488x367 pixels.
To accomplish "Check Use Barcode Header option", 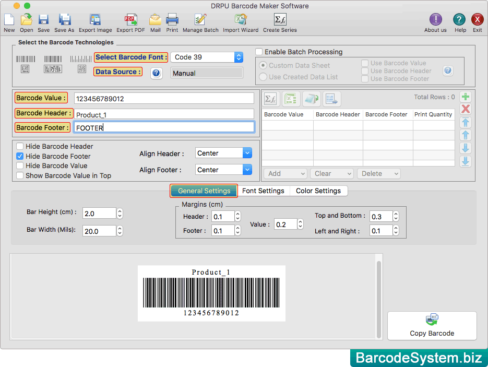I will (365, 71).
